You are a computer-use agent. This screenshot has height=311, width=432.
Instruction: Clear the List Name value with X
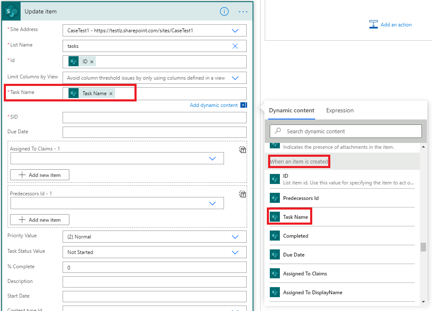(235, 46)
